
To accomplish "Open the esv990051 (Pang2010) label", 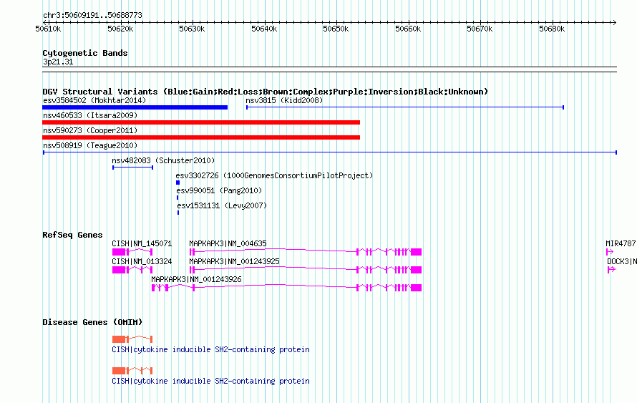I will point(219,190).
